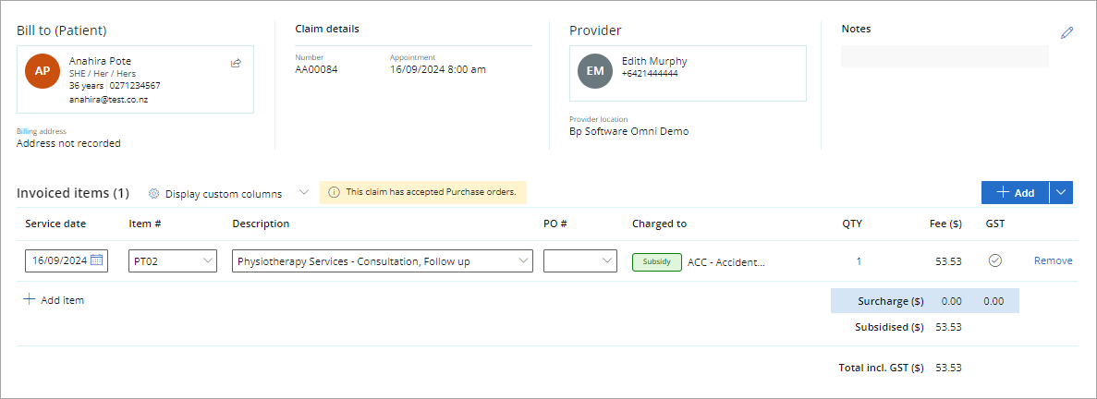Viewport: 1097px width, 399px height.
Task: Click the Notes text area
Action: (945, 56)
